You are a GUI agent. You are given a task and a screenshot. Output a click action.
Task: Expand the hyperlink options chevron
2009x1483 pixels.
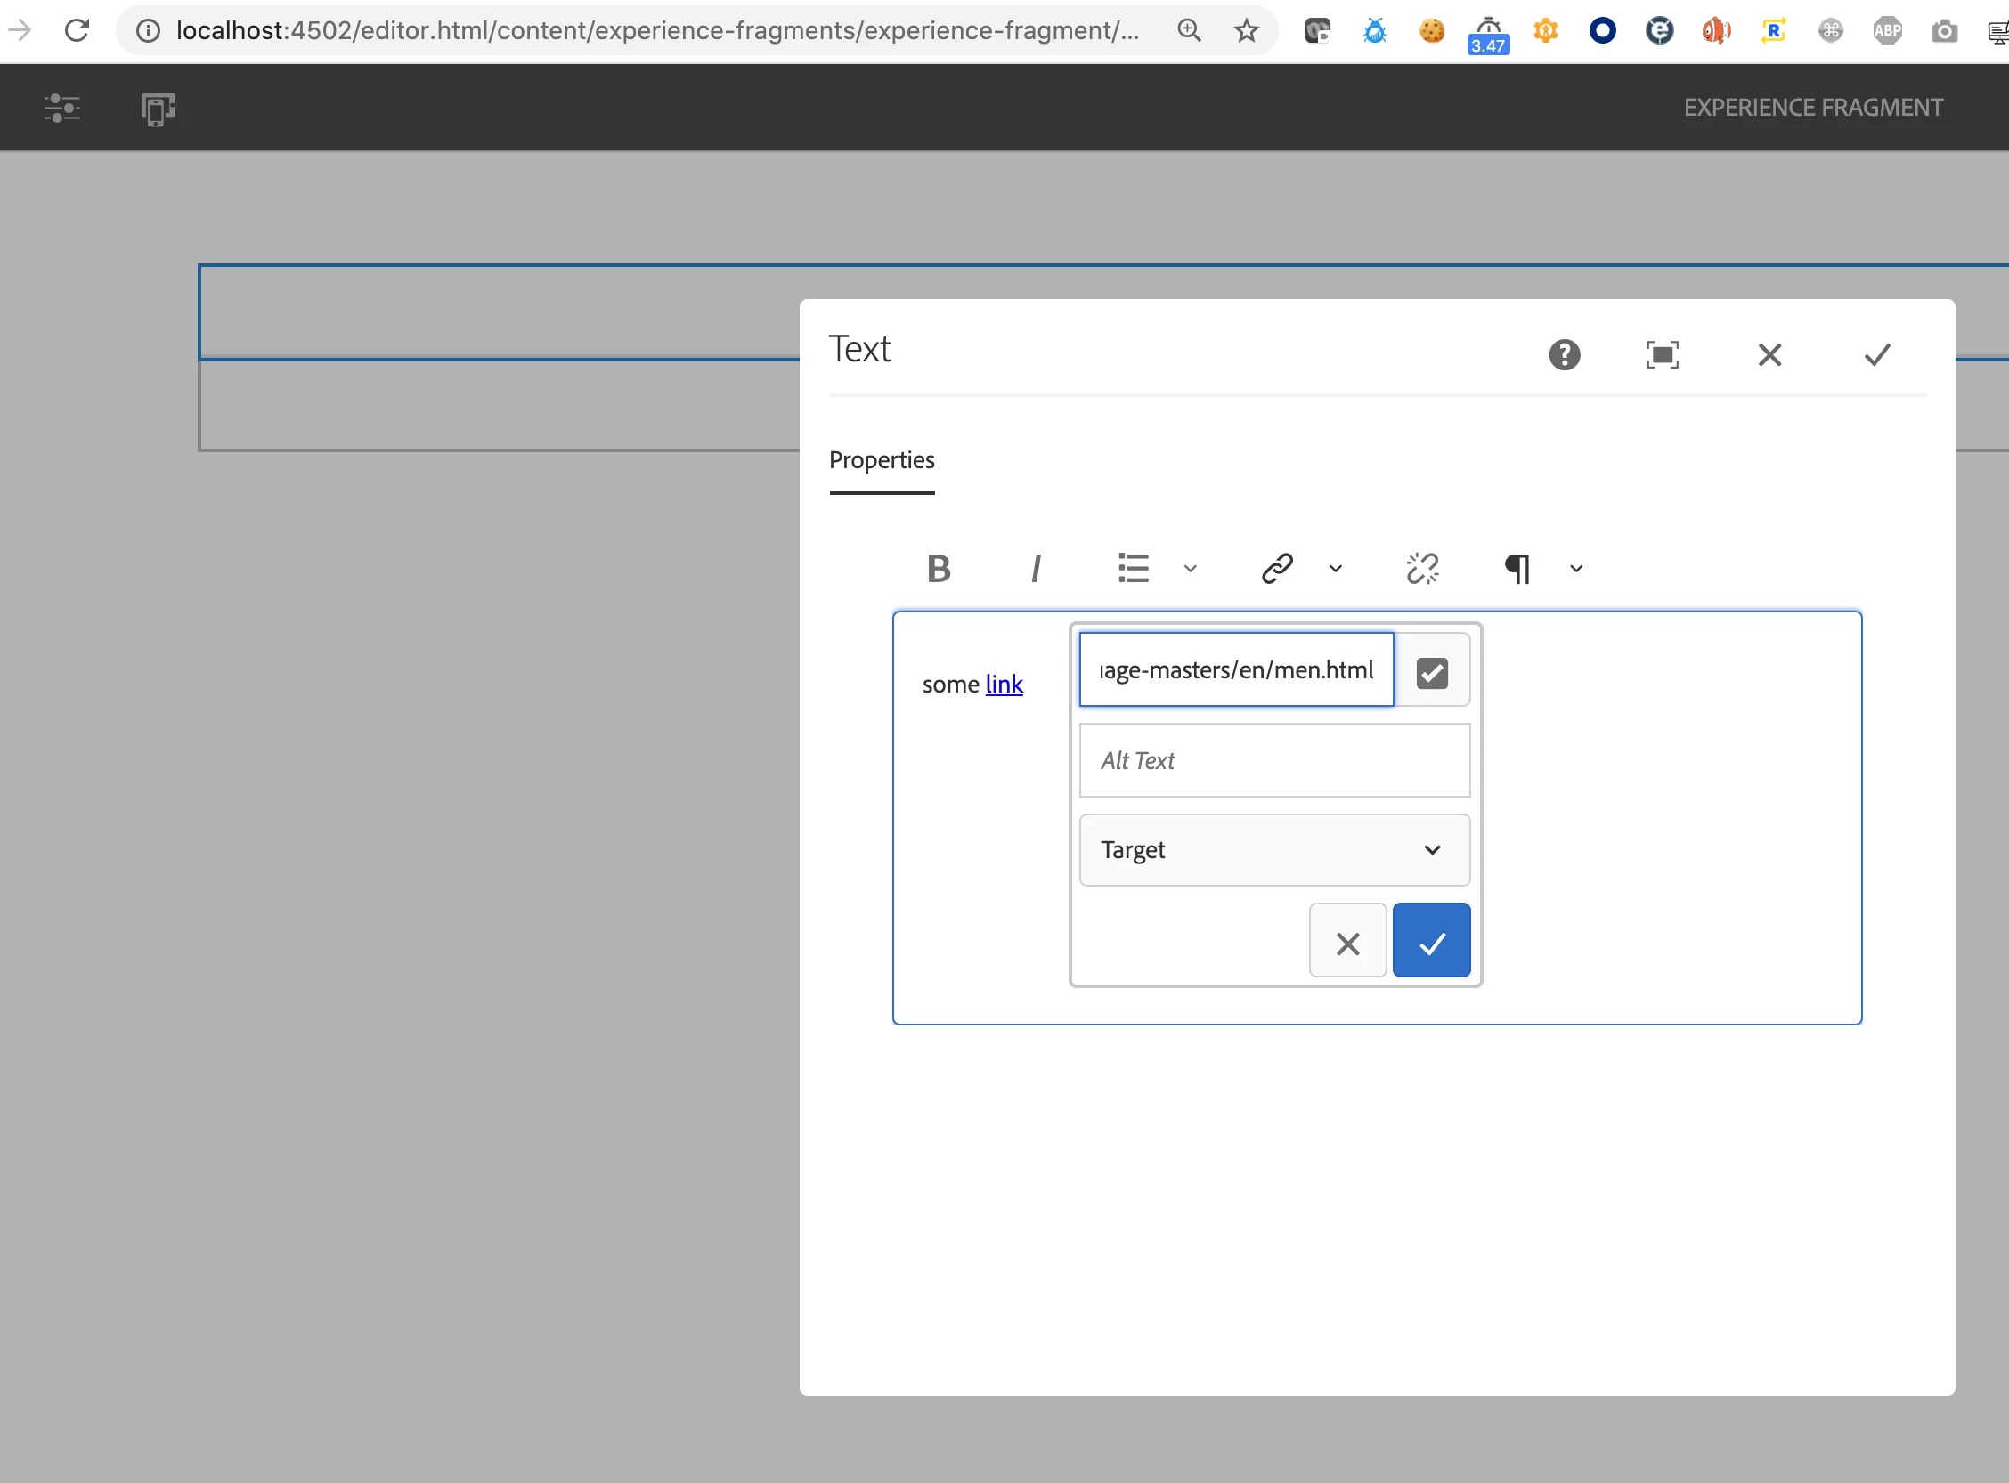click(x=1336, y=568)
